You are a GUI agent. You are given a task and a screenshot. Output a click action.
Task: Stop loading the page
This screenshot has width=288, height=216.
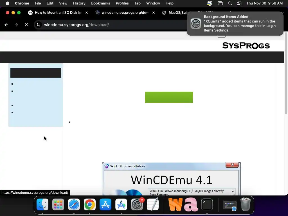(x=26, y=25)
